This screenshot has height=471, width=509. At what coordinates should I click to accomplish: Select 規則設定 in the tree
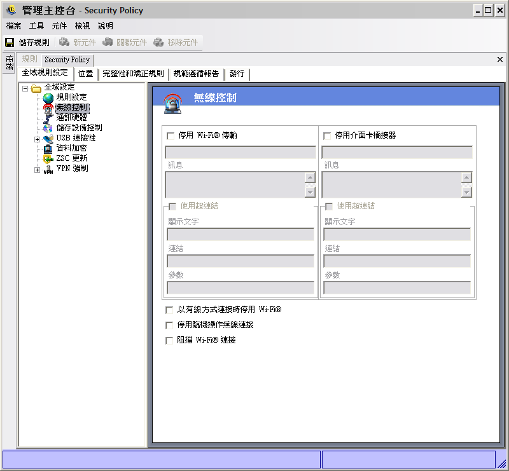click(x=71, y=97)
